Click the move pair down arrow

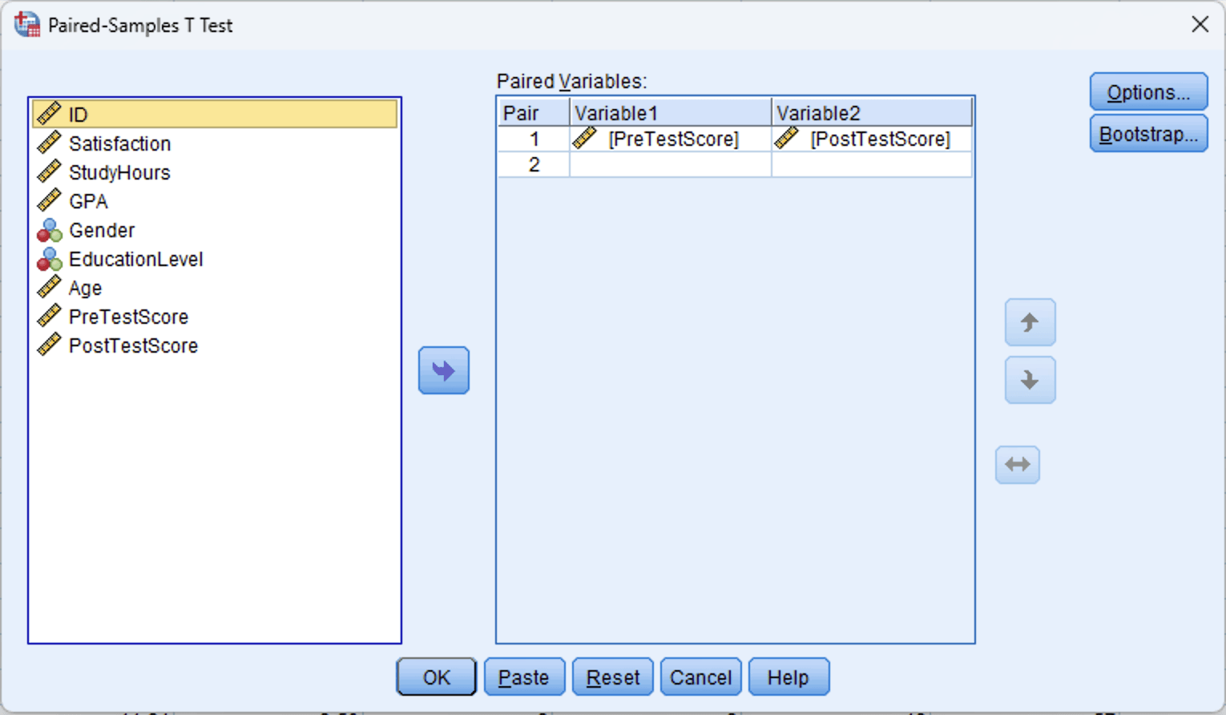tap(1030, 380)
